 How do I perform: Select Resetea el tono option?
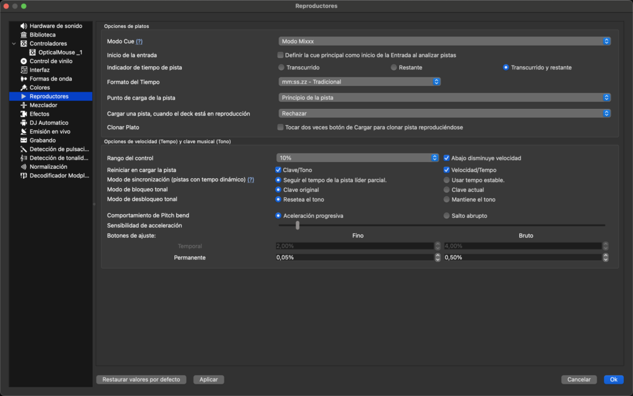[x=278, y=200]
